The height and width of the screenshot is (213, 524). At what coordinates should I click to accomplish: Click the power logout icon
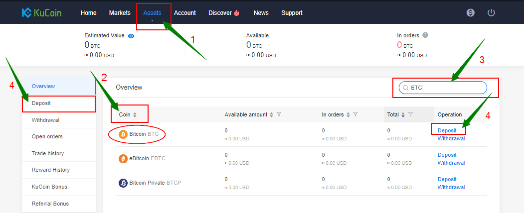click(x=491, y=13)
